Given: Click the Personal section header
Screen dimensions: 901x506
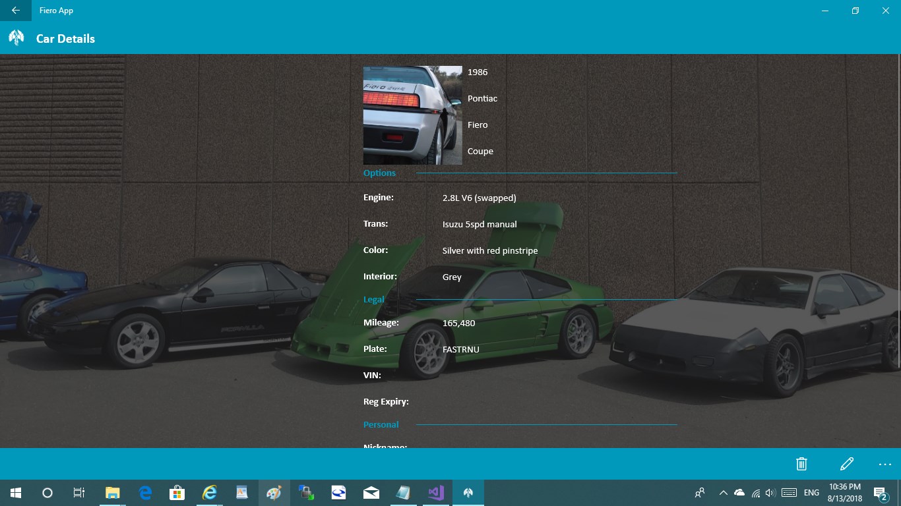Looking at the screenshot, I should coord(381,424).
